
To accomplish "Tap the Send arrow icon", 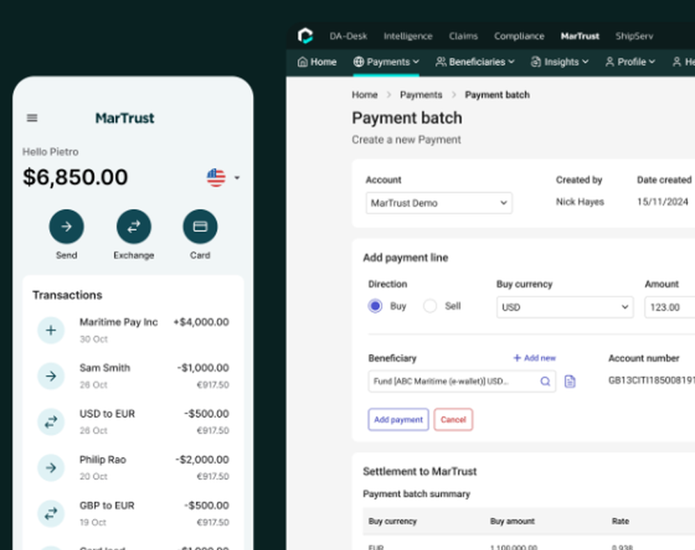I will [x=67, y=226].
